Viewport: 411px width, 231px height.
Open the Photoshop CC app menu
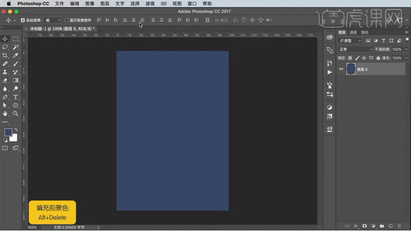click(x=33, y=4)
